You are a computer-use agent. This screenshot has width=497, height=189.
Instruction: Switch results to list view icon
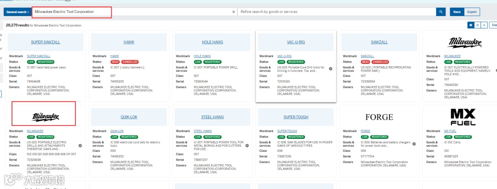tap(477, 25)
